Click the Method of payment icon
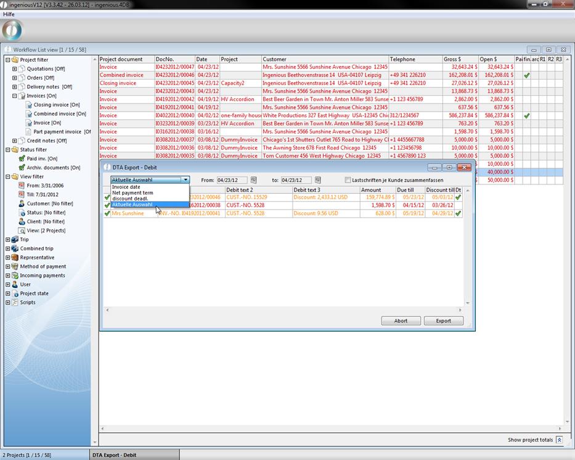Screen dimensions: 575x460 15,266
